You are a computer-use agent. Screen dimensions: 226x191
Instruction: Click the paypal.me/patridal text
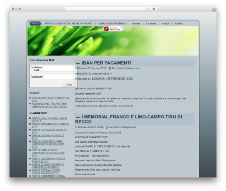point(88,93)
